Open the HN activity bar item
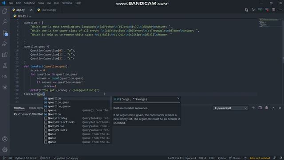The image size is (284, 160). coord(5,76)
